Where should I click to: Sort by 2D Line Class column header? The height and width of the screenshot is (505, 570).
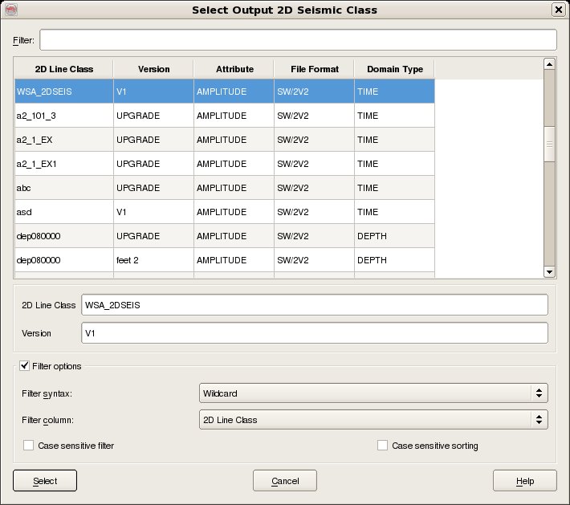[64, 69]
